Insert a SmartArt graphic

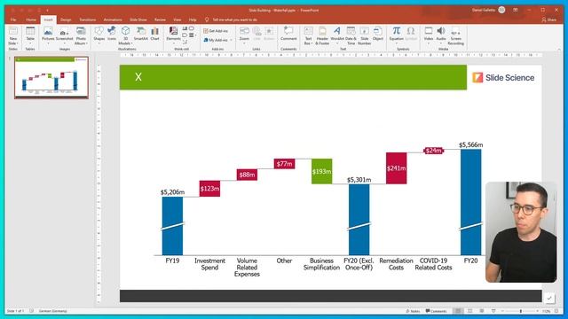(x=140, y=34)
